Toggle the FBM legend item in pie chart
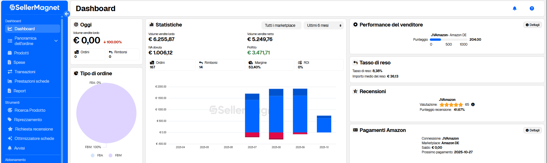The width and height of the screenshot is (547, 163). 115,155
